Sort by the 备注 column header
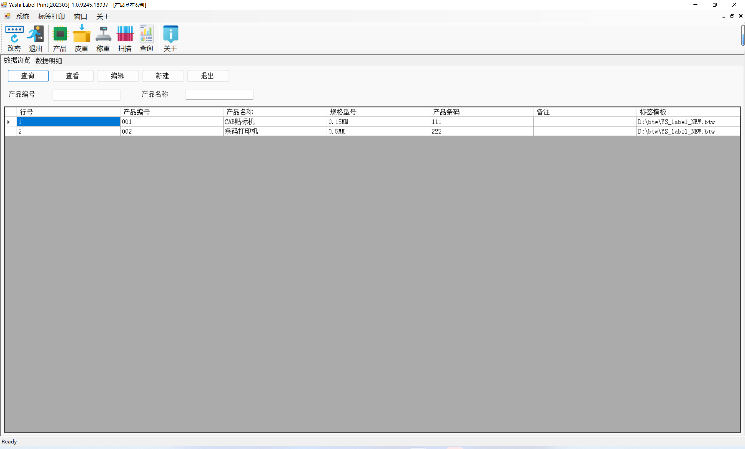Image resolution: width=745 pixels, height=449 pixels. click(x=585, y=112)
